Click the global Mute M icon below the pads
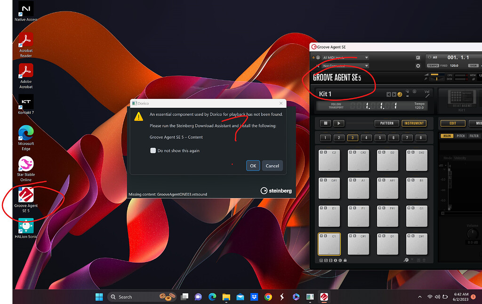Screen dimensions: 482x304 321,260
